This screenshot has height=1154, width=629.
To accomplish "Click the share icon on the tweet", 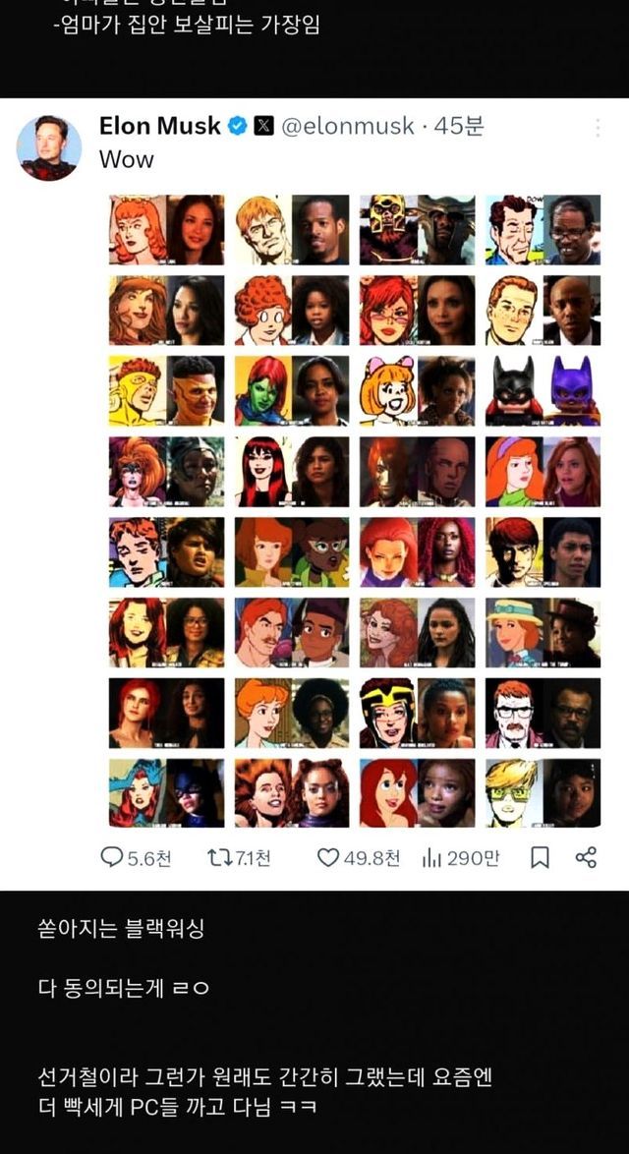I will [x=586, y=857].
